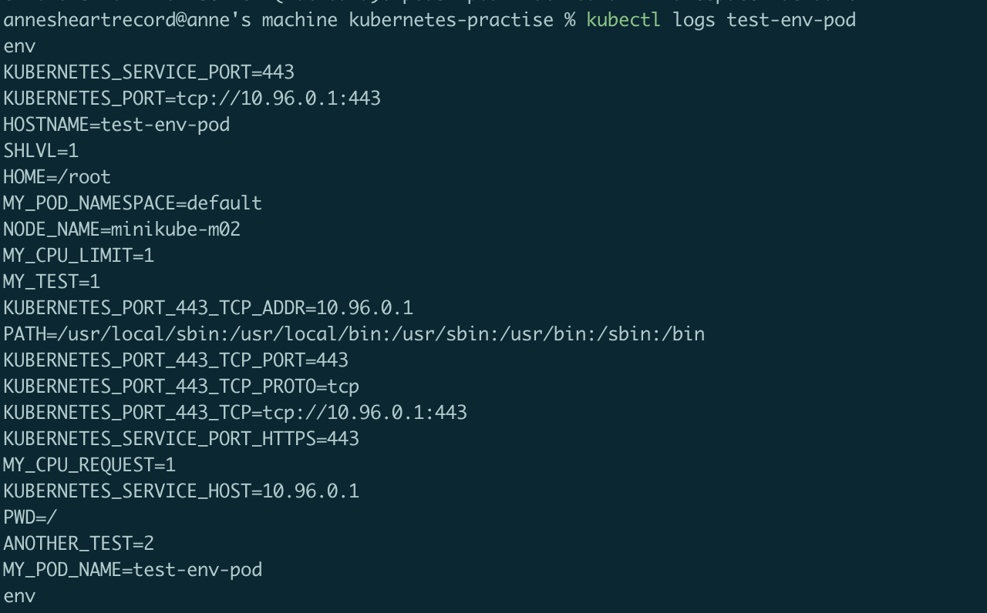Click the kubectl command word in the prompt
Image resolution: width=987 pixels, height=613 pixels.
tap(623, 20)
